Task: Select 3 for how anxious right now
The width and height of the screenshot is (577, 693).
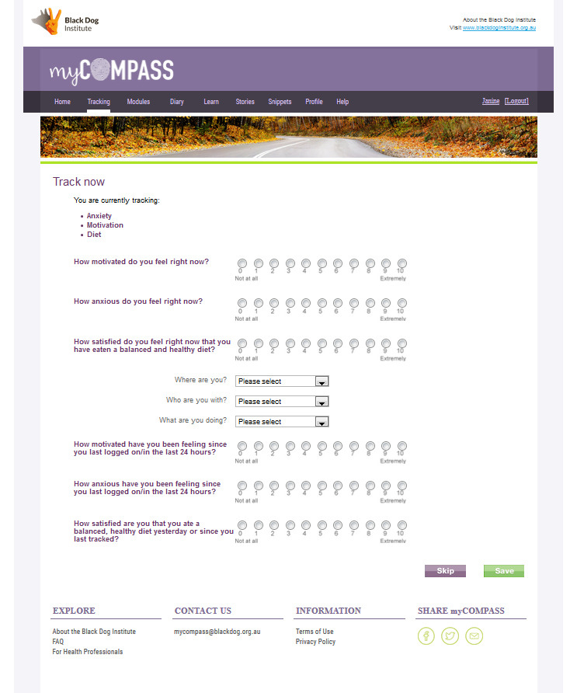Action: [290, 303]
